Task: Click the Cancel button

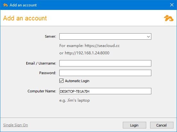Action: (162, 125)
